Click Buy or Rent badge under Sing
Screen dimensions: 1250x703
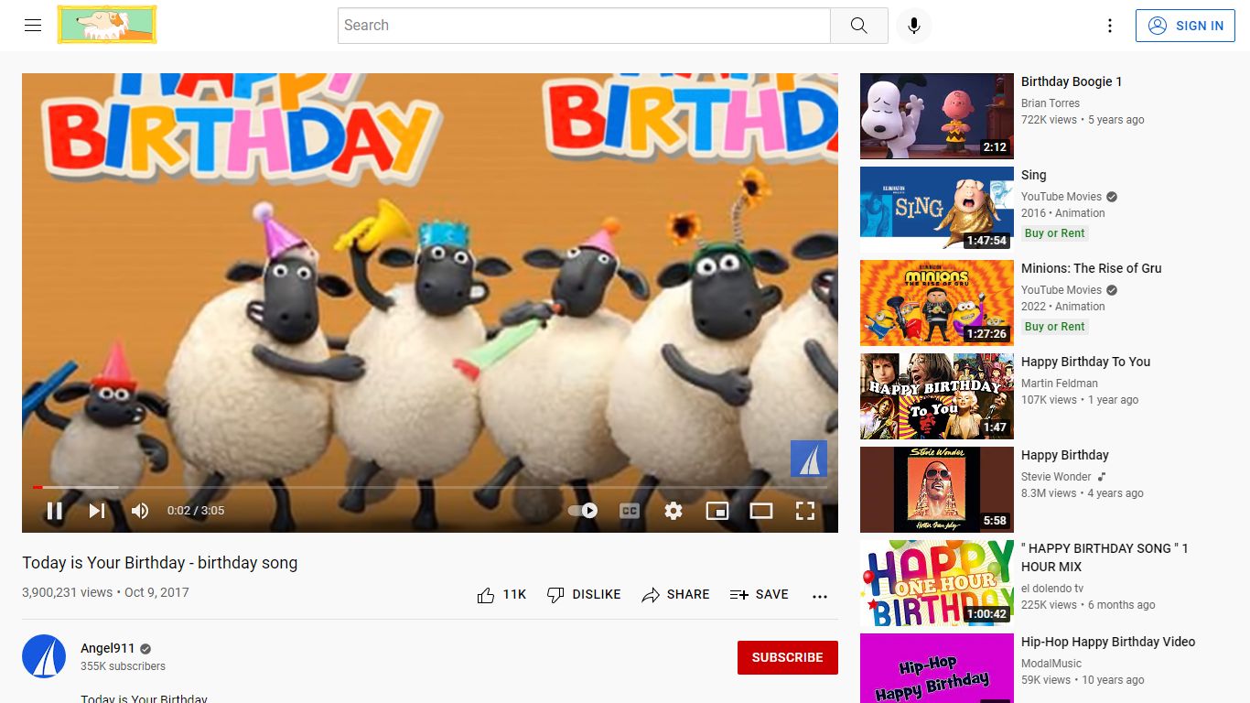1055,233
